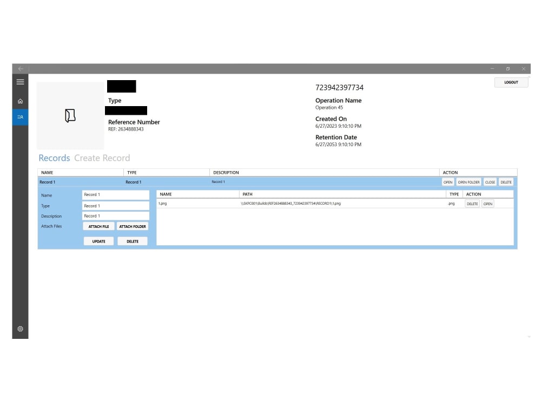Click inside the Description input field
541x406 pixels.
pyautogui.click(x=115, y=216)
